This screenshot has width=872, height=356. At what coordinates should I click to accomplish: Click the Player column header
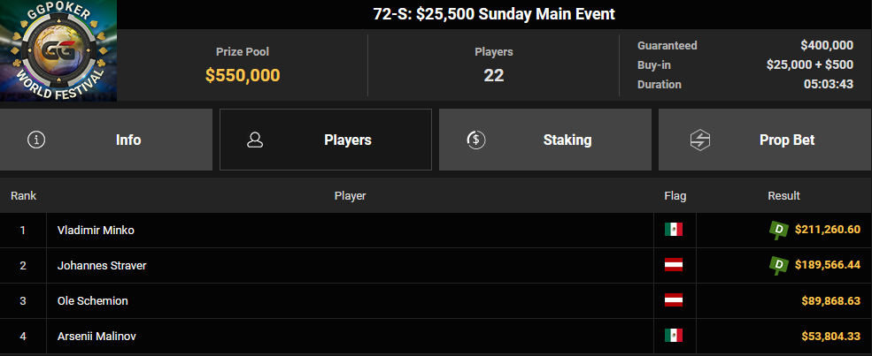tap(350, 196)
